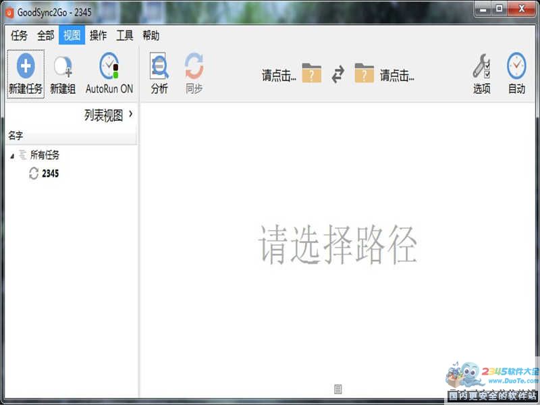Click the 列表视图 label
This screenshot has width=540, height=405.
[104, 115]
